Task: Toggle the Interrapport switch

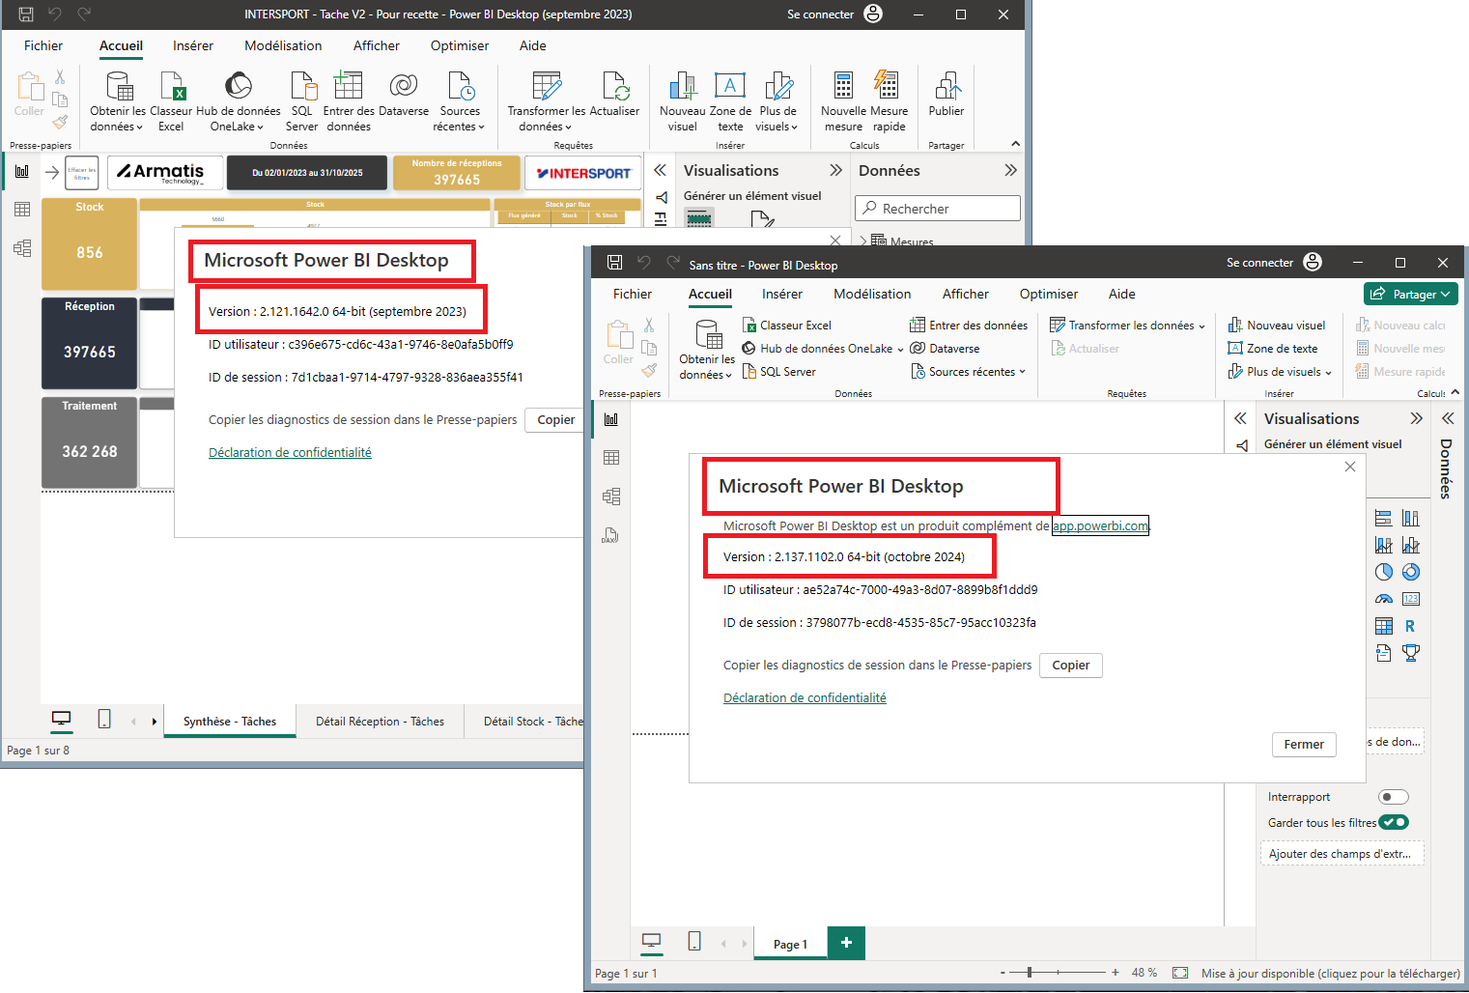Action: [x=1393, y=797]
